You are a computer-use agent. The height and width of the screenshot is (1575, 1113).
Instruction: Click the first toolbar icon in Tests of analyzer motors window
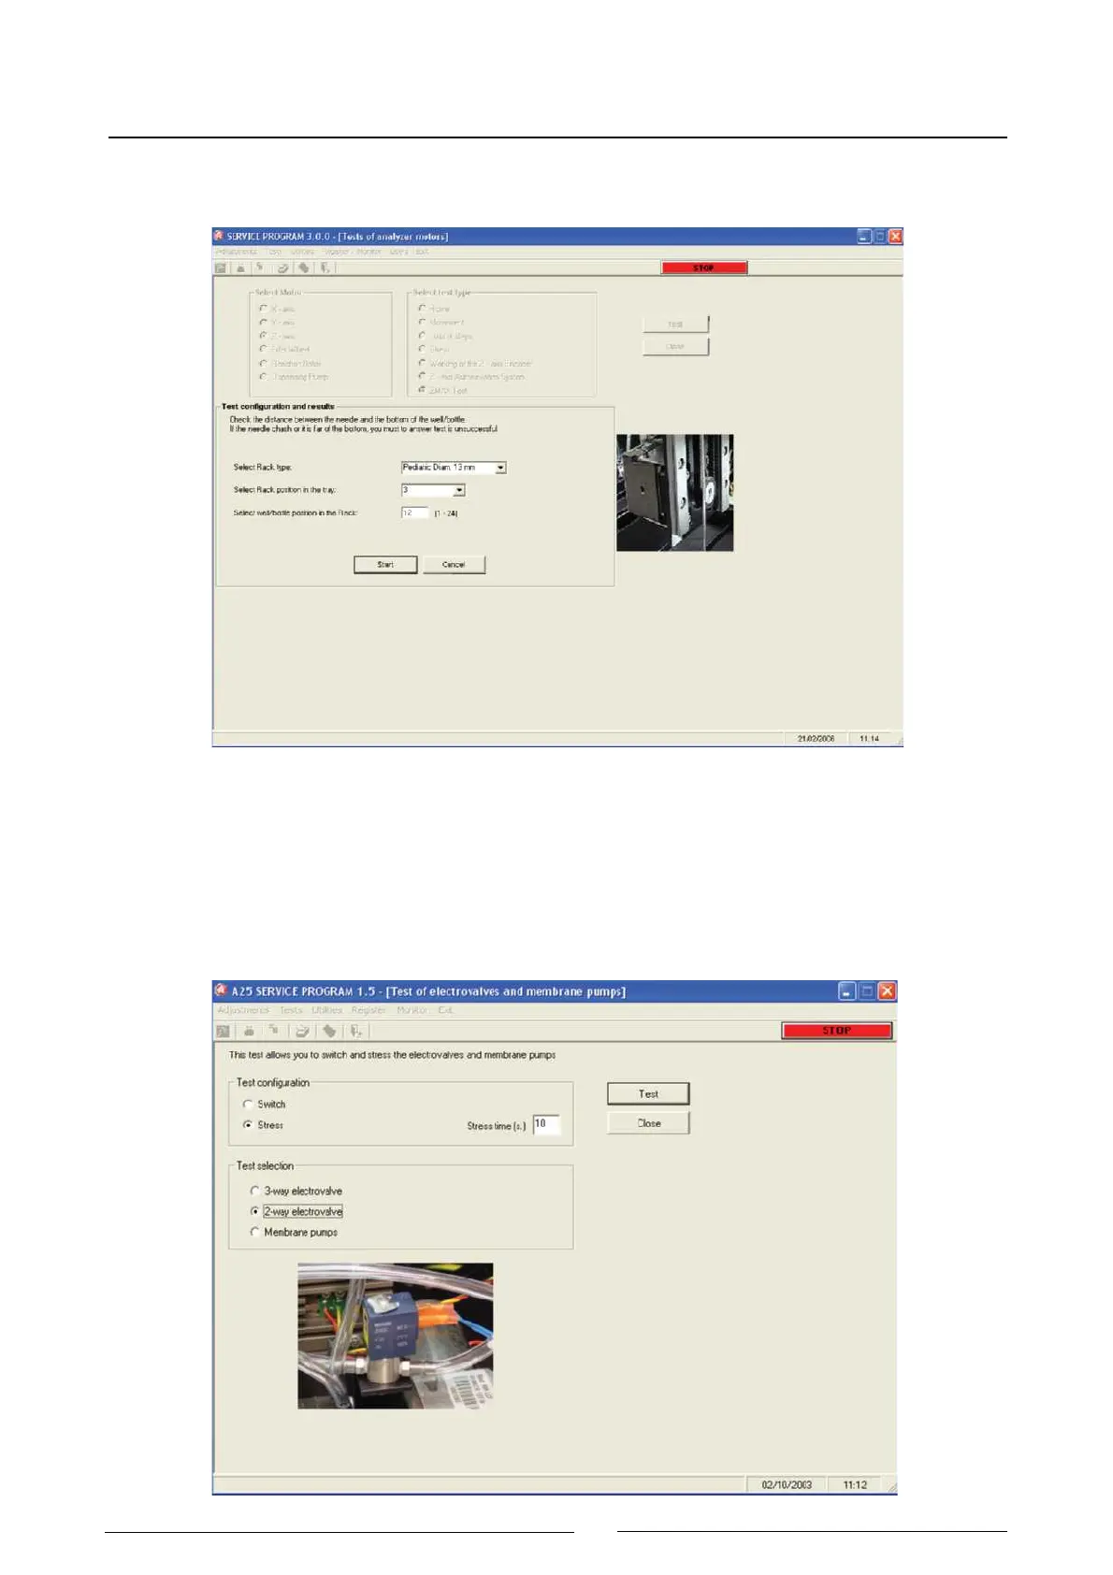221,267
